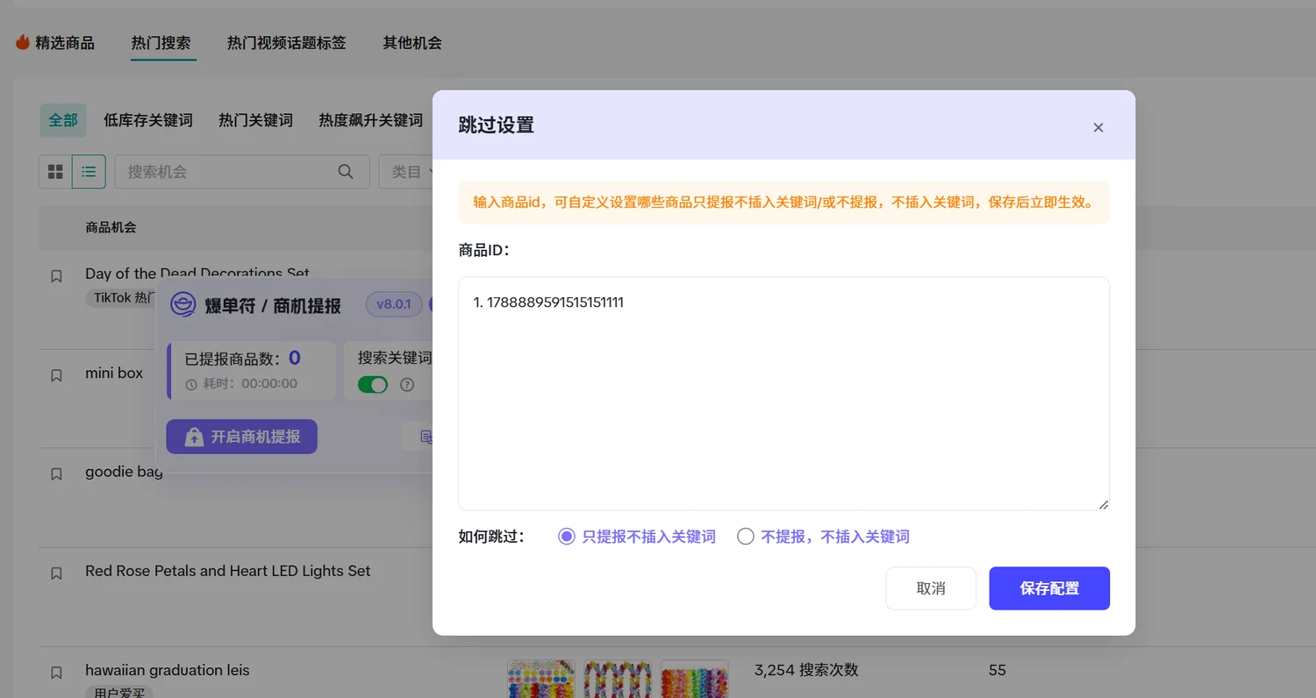Click the mini box title

point(114,373)
